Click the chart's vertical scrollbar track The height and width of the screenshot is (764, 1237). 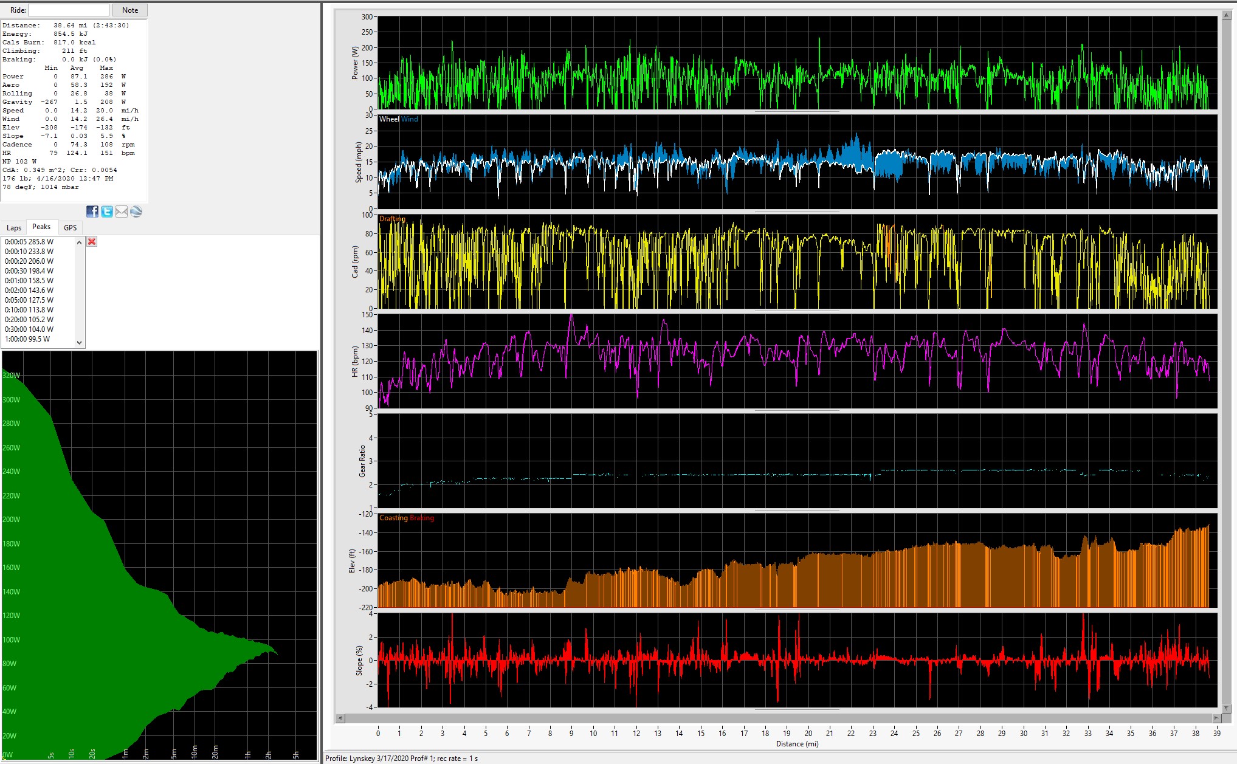click(1226, 362)
